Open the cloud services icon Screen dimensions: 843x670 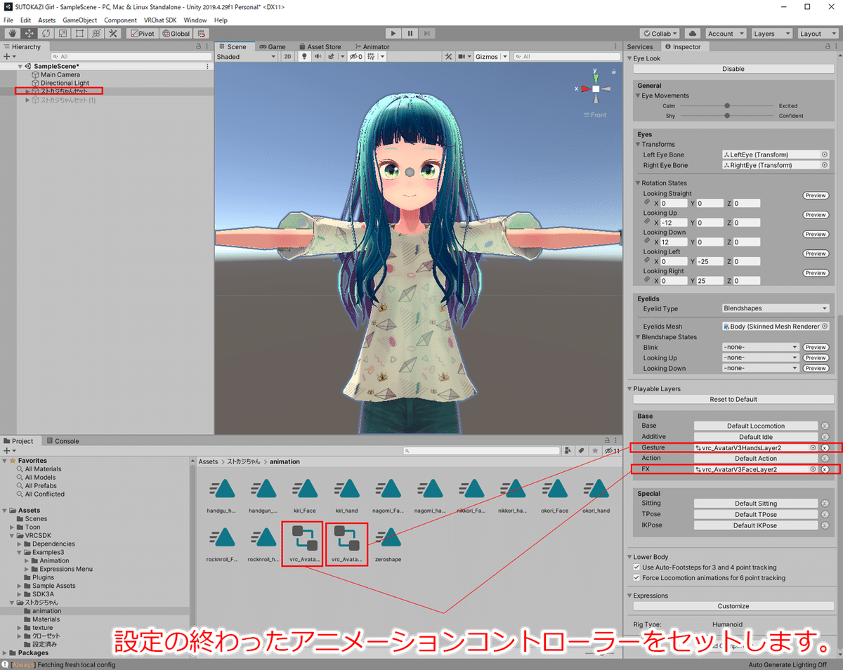coord(692,33)
